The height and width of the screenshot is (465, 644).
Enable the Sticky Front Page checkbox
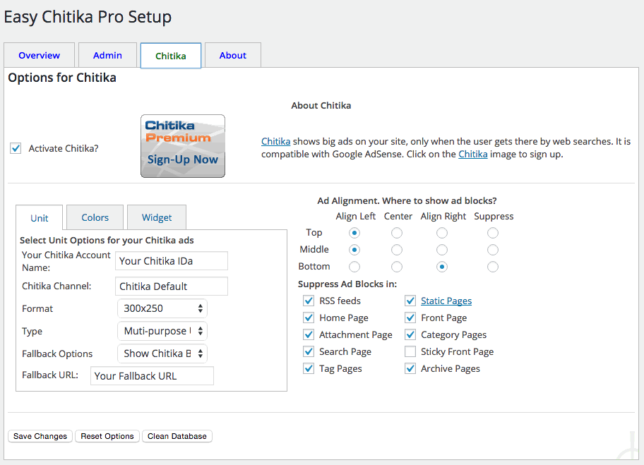pos(410,351)
